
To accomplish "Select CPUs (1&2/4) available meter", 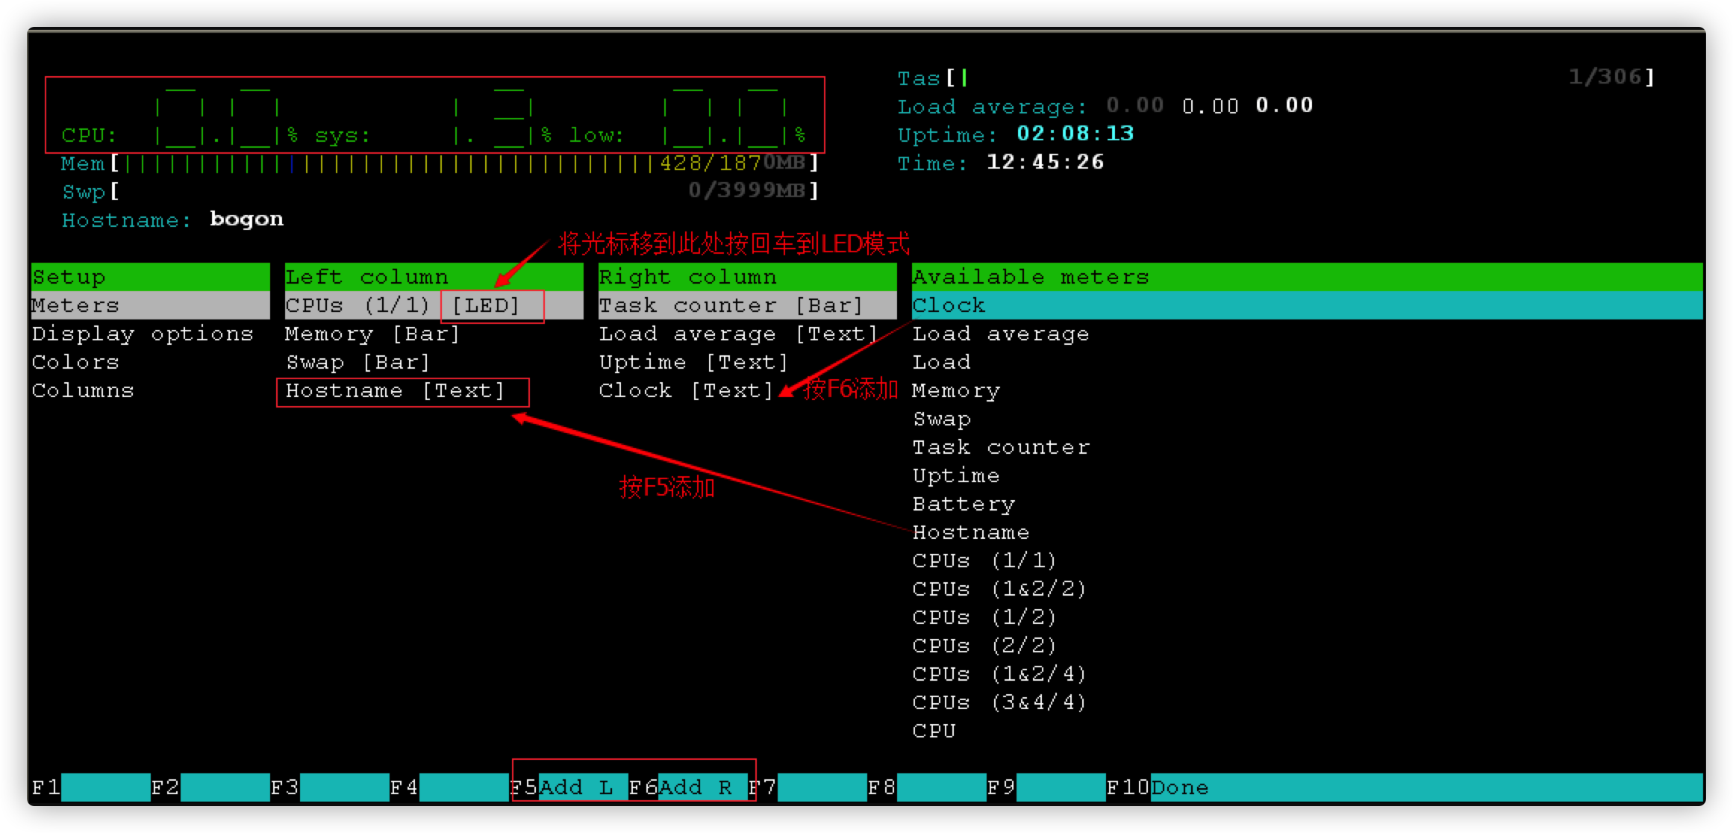I will point(999,674).
